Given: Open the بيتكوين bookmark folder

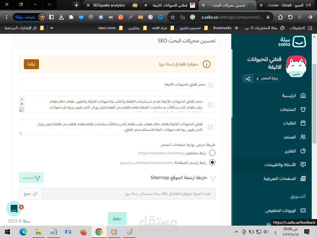Looking at the screenshot, I should (x=137, y=28).
